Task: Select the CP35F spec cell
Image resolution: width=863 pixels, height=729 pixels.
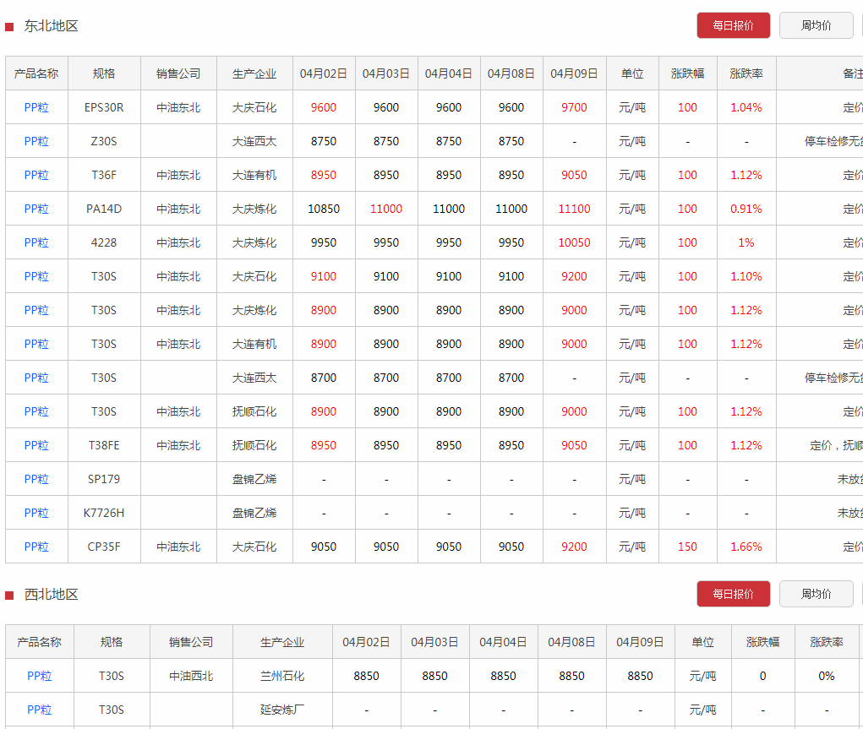Action: coord(104,547)
